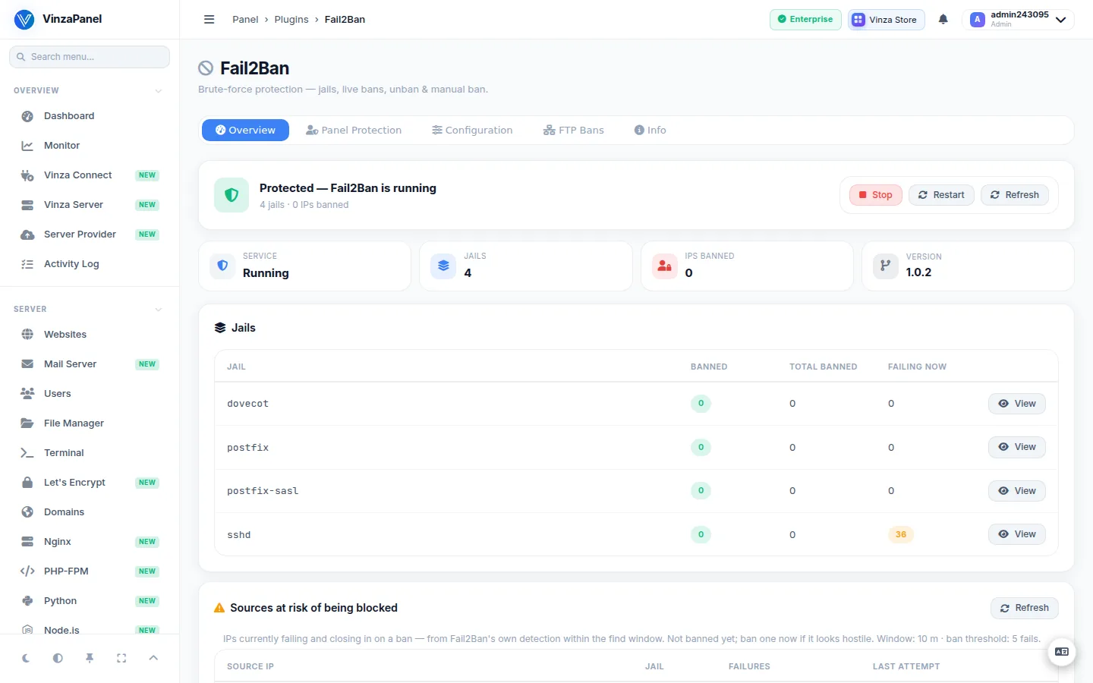Open PHP-FPM page
This screenshot has width=1093, height=683.
[90, 571]
